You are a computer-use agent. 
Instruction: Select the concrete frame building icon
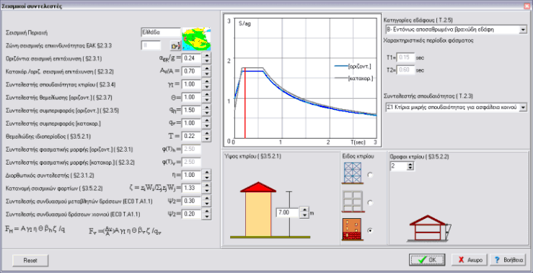coord(353,201)
